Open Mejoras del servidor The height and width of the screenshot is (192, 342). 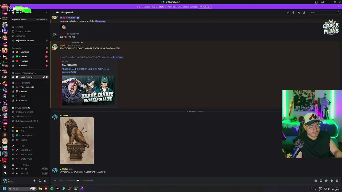(29, 41)
